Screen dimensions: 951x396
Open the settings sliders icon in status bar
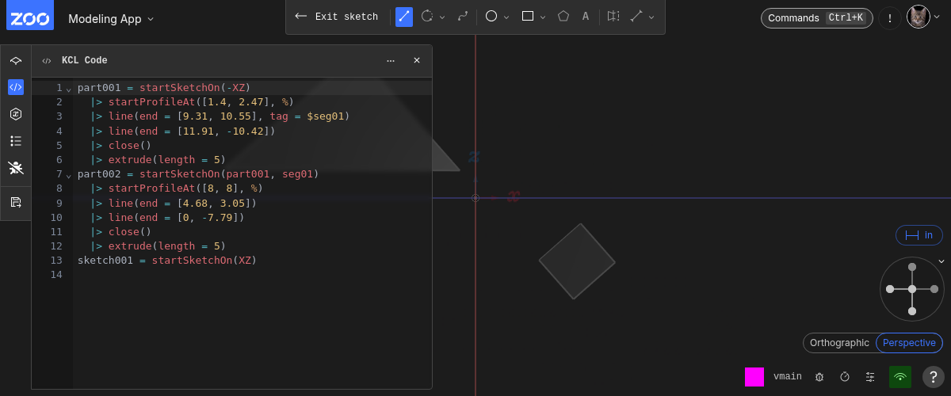coord(870,377)
